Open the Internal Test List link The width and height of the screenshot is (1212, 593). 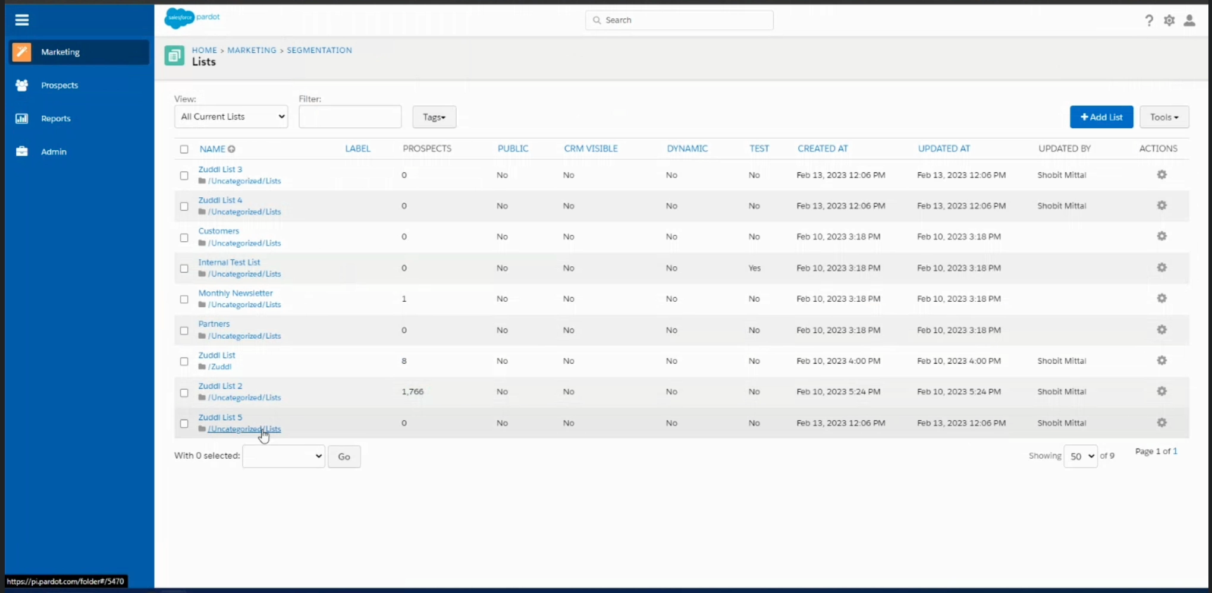229,262
